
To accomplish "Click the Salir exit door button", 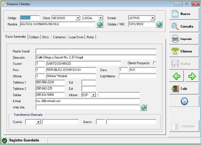I will [184, 89].
